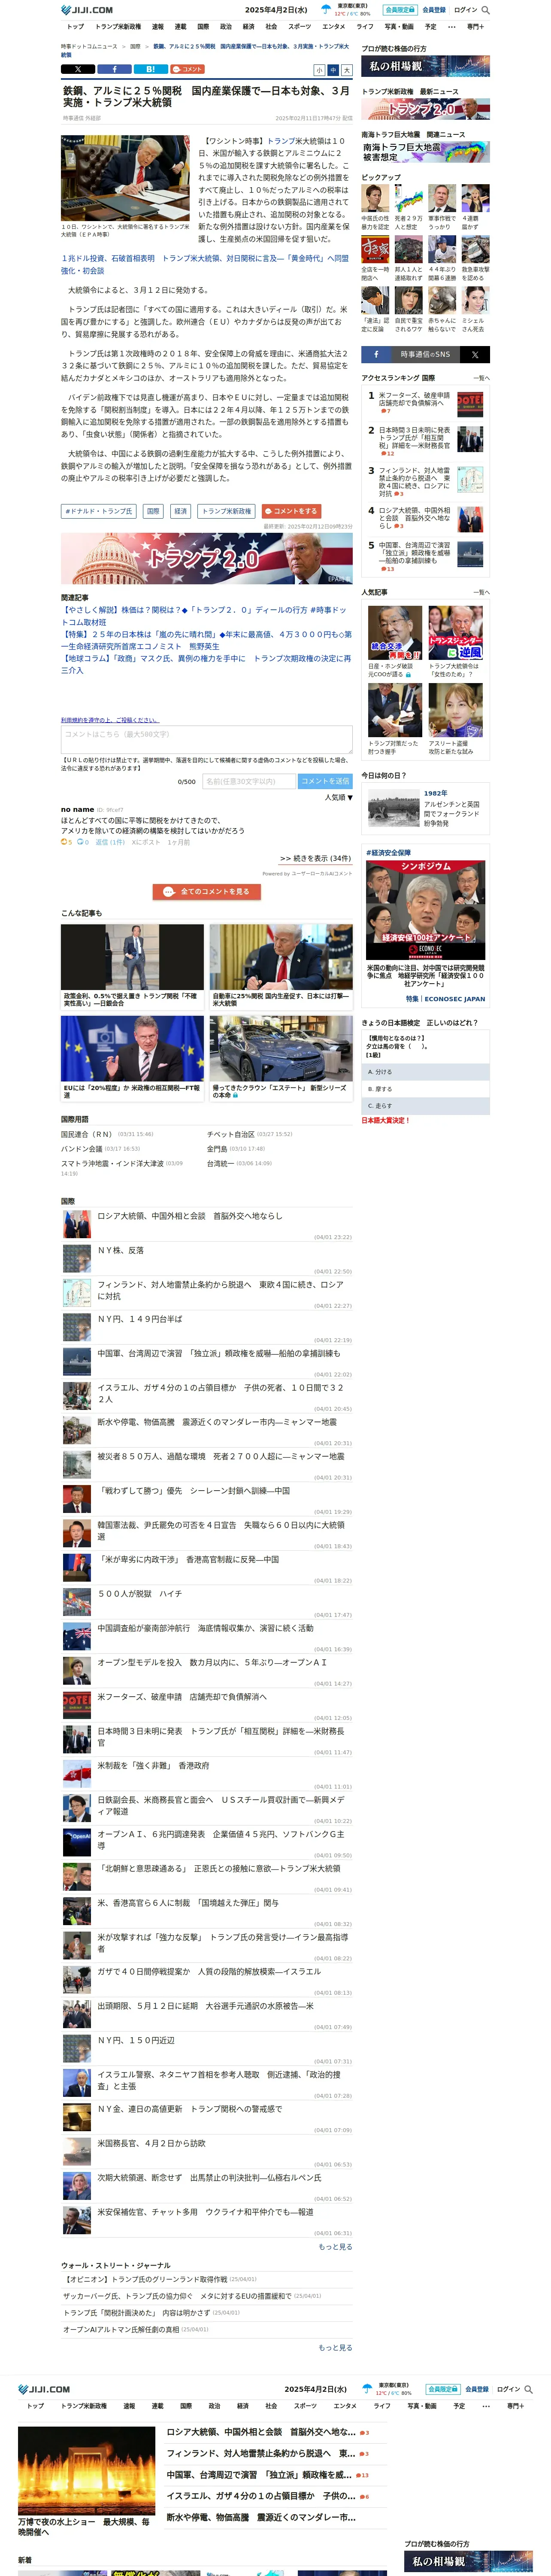Open headline NY株、反落

120,1250
